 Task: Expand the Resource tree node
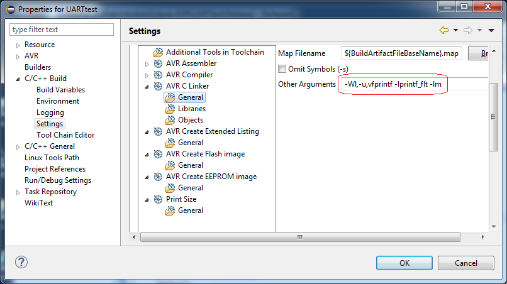click(x=17, y=45)
